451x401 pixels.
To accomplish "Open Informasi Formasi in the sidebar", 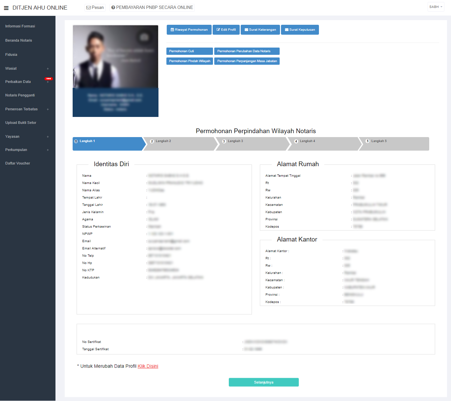I will point(20,26).
